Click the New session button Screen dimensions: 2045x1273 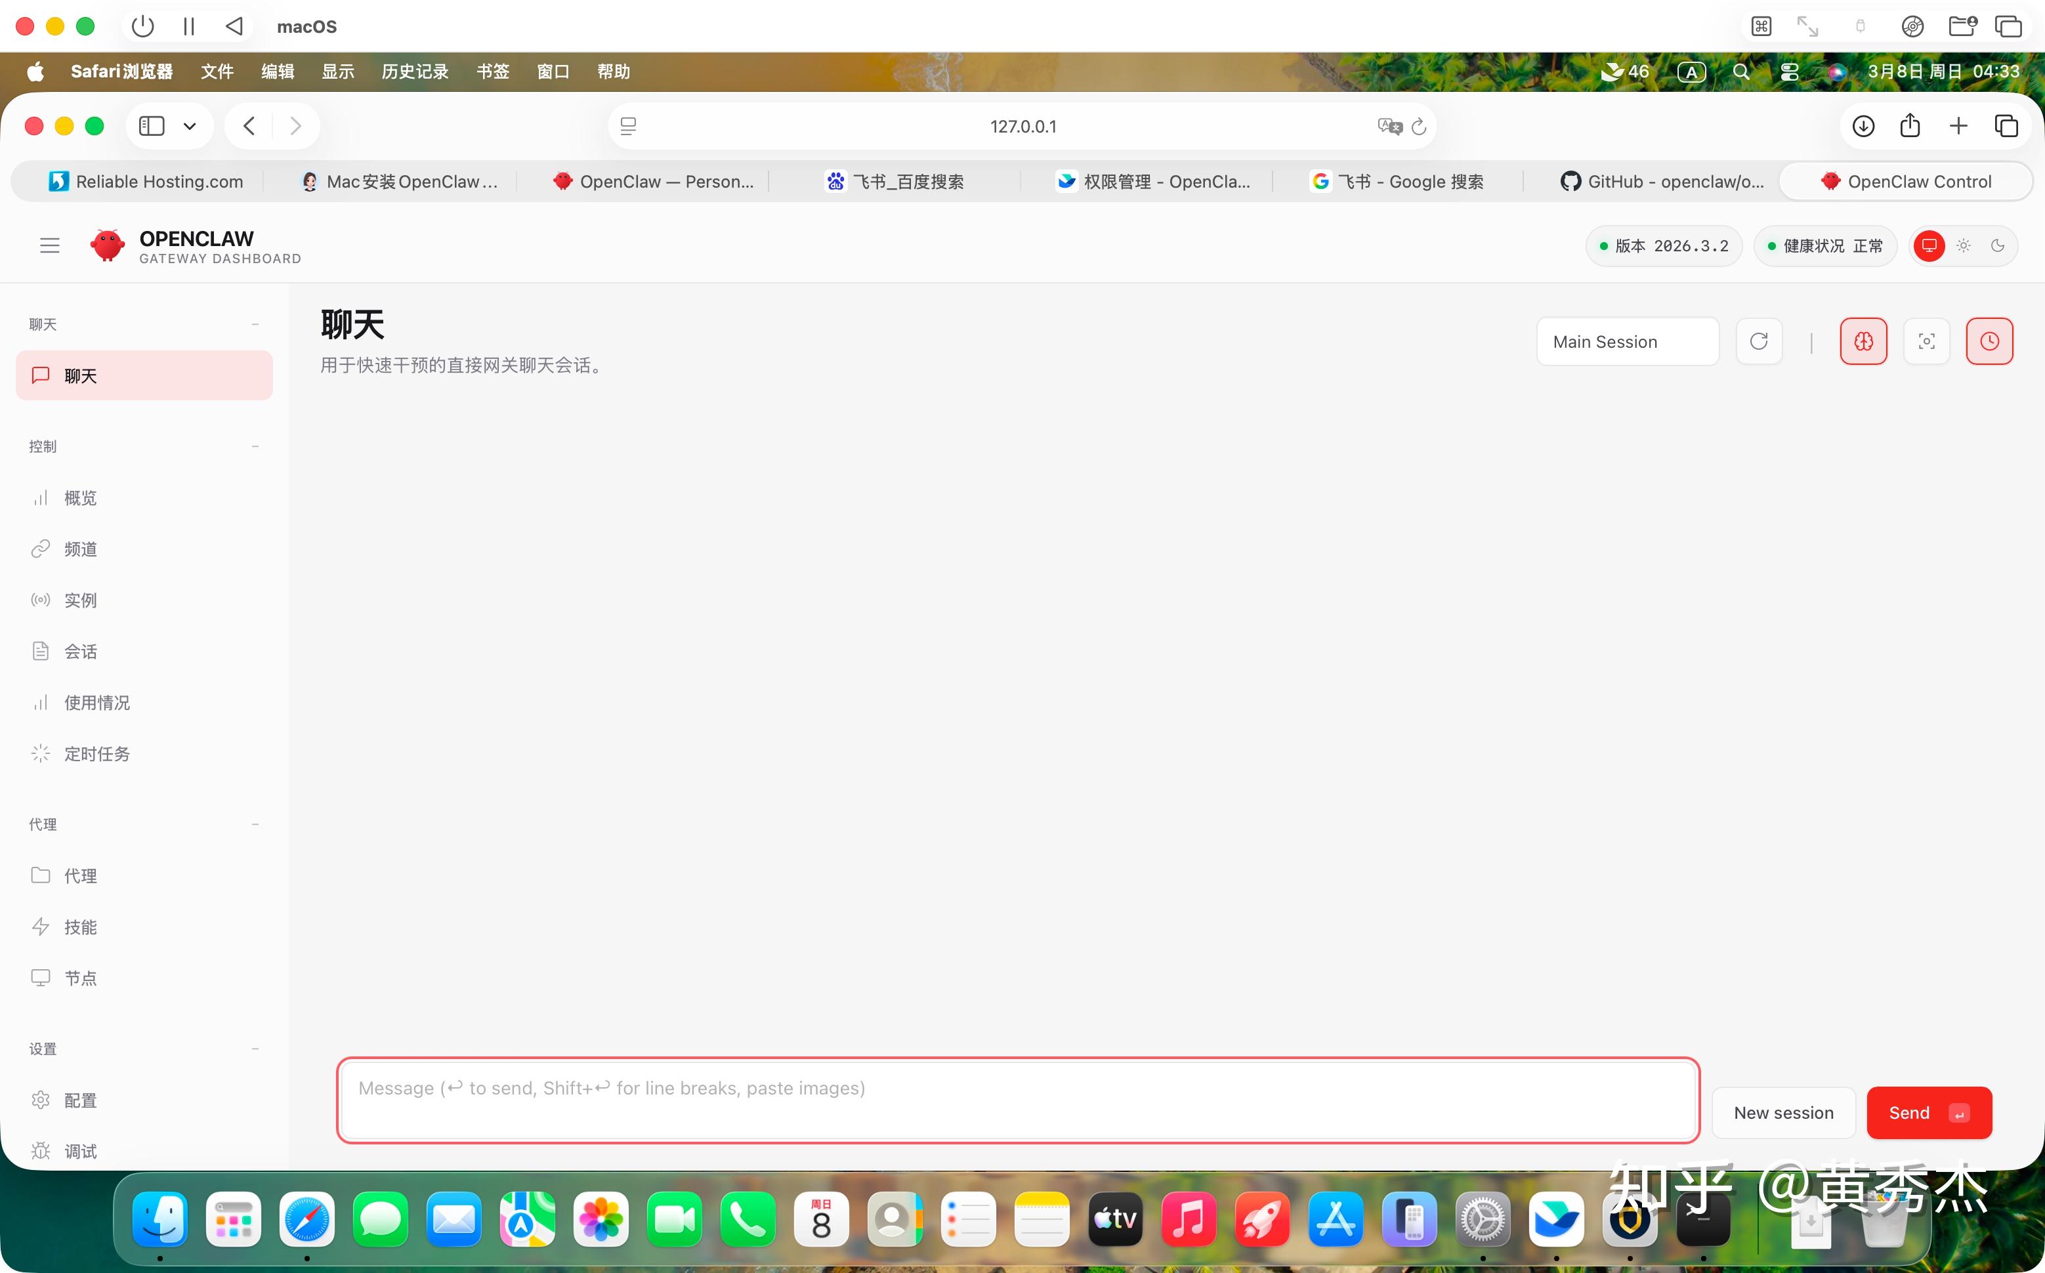coord(1783,1113)
